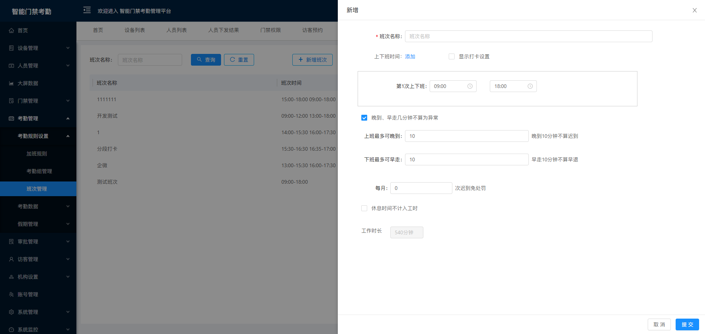Select 考勤组管理 in sidebar

pos(38,171)
